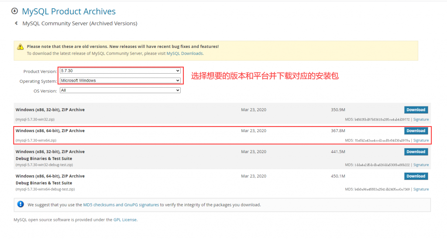Download 32-bit Debug Binaries & Test Suite
Screen dimensions: 447x239
click(416, 152)
